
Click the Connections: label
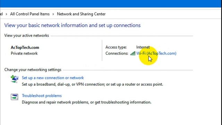(117, 53)
